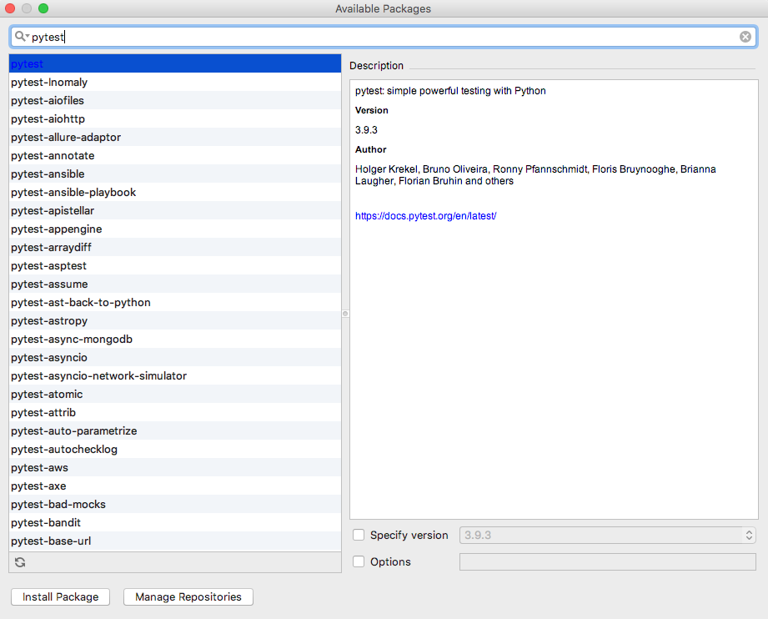This screenshot has width=768, height=619.
Task: Select the pytest-apistellar package
Action: coord(175,211)
